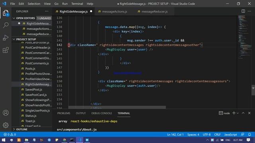Open the launch profile dropdown next to plus
Screen dimensions: 255x143
pos(238,113)
